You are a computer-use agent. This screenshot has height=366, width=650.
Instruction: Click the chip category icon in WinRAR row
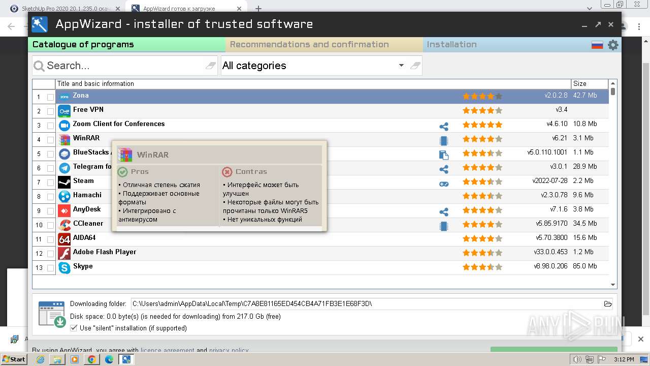click(444, 141)
